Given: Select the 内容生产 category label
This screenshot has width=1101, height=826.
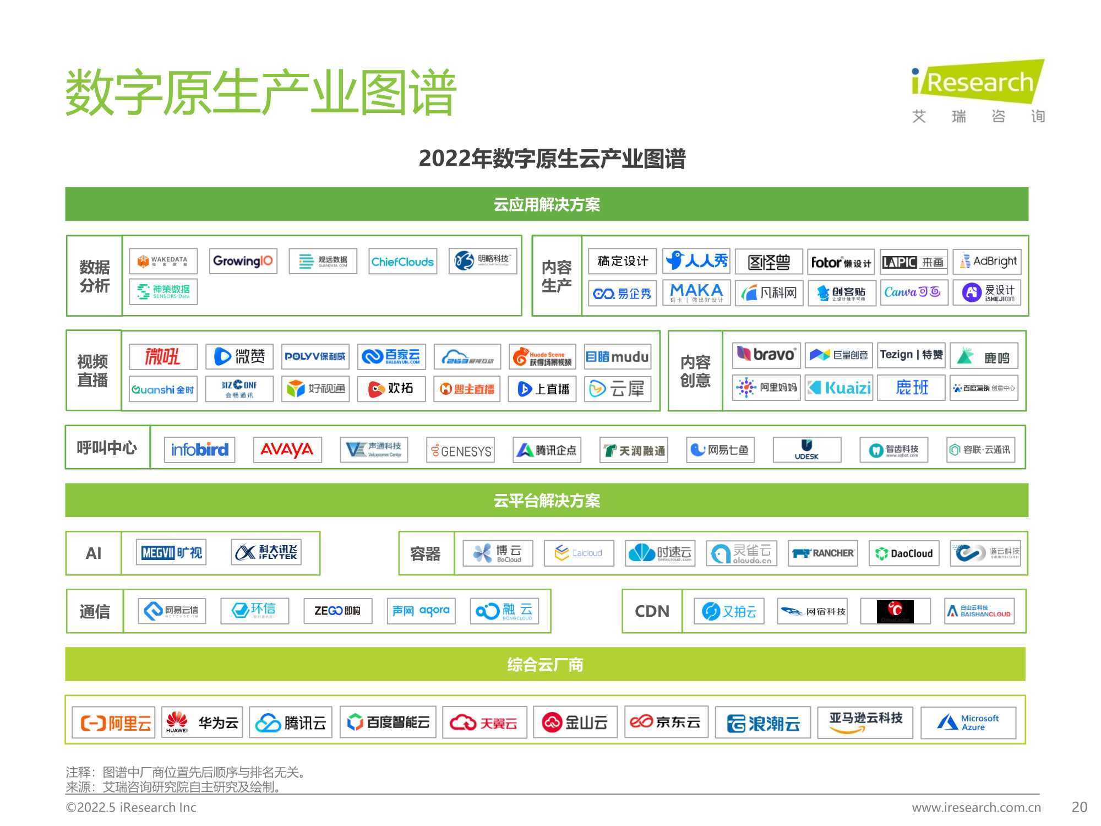Looking at the screenshot, I should (x=557, y=276).
